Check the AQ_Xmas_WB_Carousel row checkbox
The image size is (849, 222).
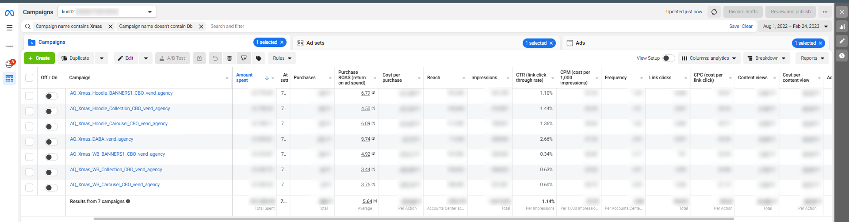coord(29,188)
